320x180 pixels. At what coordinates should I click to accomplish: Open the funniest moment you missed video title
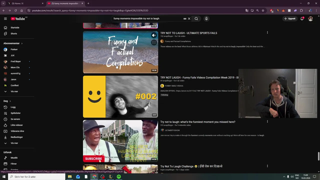pos(198,122)
